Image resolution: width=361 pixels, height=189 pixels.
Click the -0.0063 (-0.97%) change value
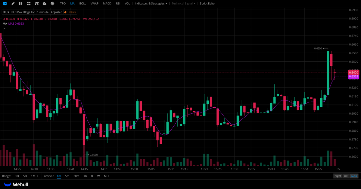tap(69, 19)
